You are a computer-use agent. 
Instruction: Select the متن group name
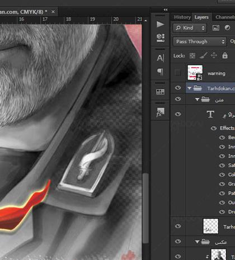coord(219,100)
